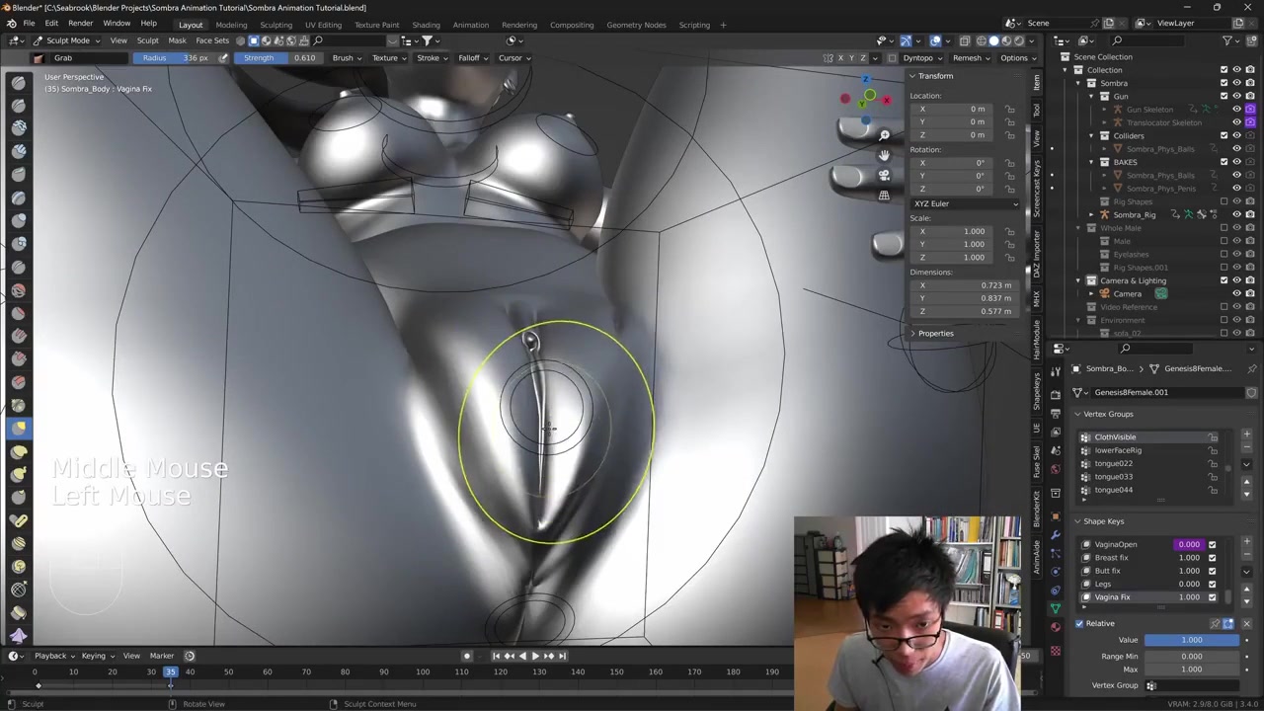This screenshot has height=711, width=1264.
Task: Open the outliner filter funnel icon
Action: pyautogui.click(x=1226, y=40)
